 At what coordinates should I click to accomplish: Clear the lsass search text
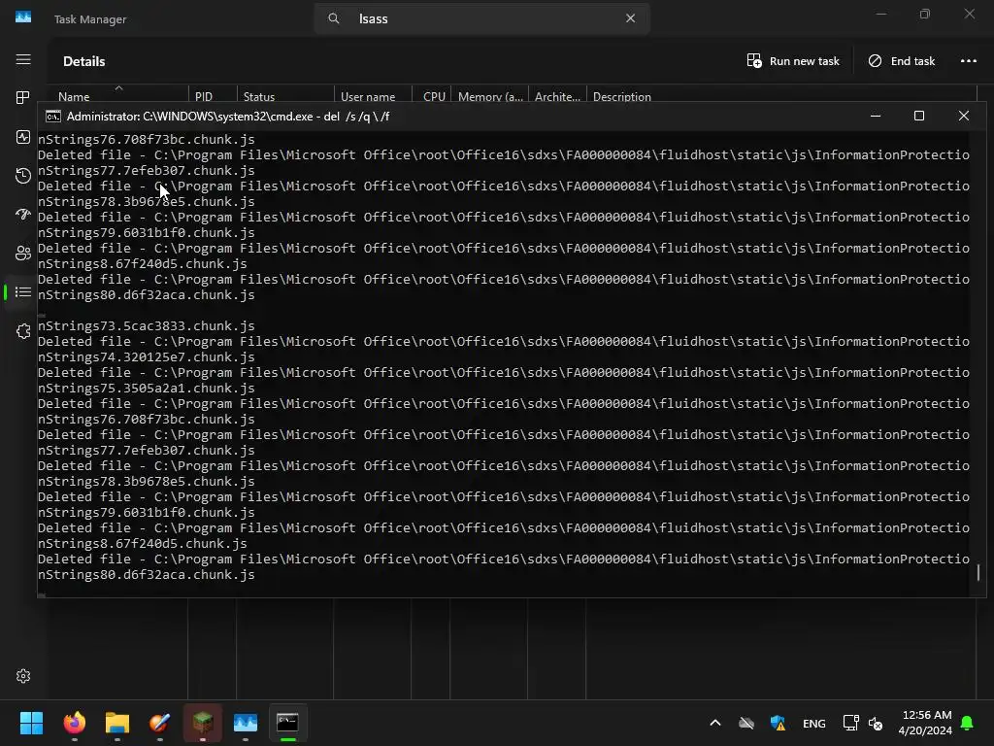[x=630, y=18]
